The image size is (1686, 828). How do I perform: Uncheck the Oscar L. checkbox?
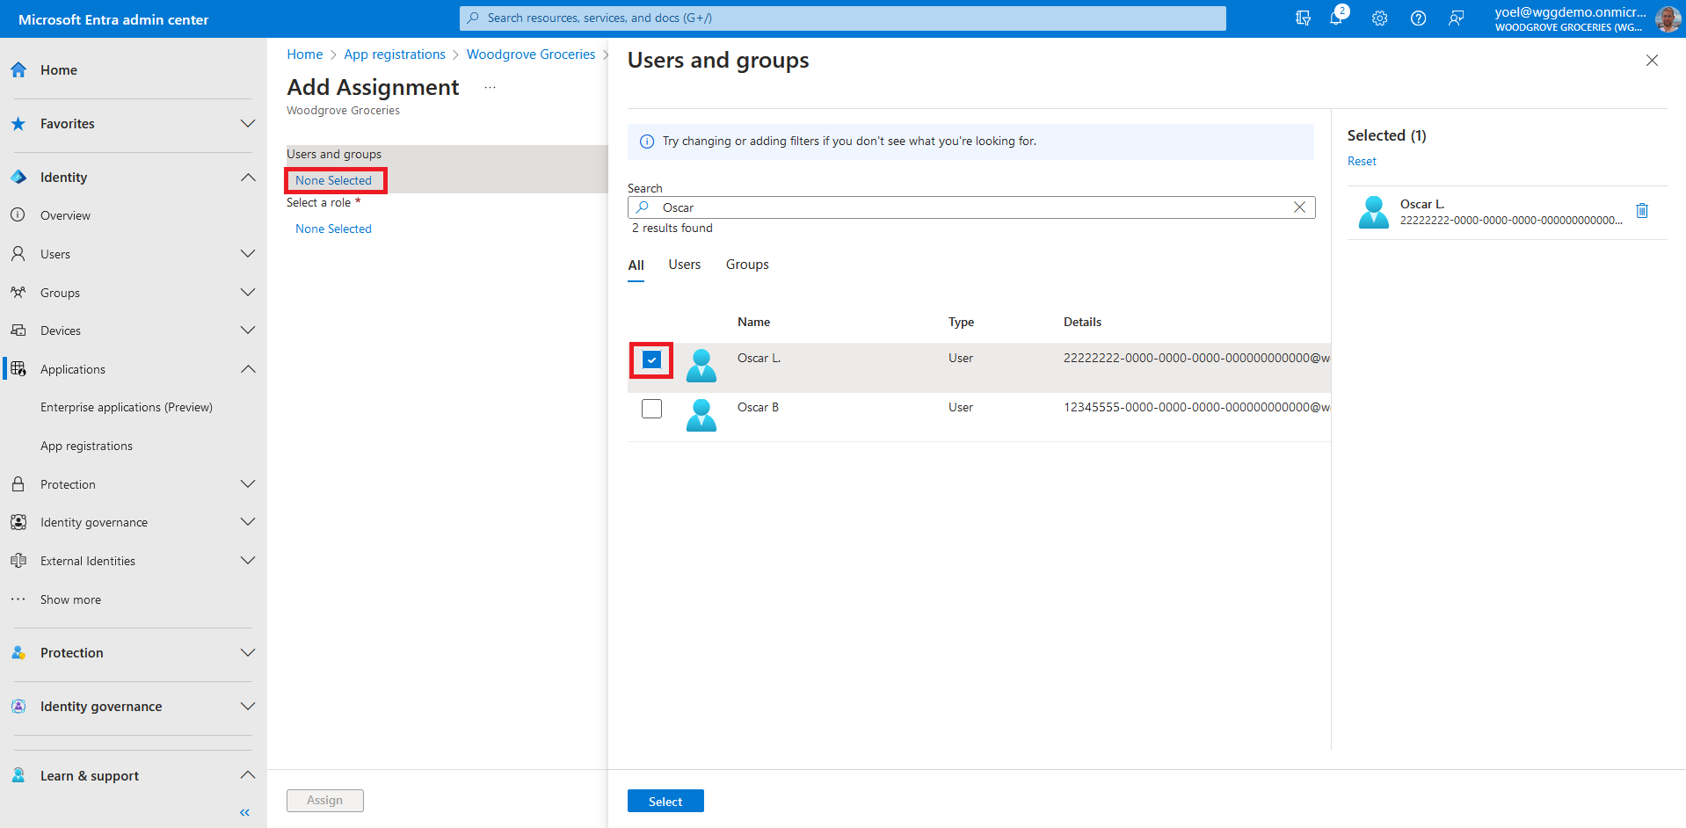651,360
